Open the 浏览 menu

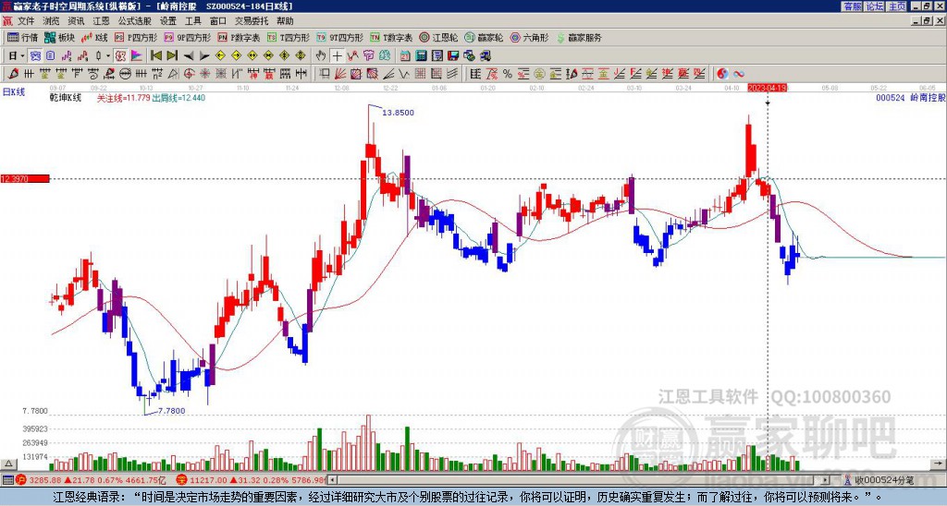pos(52,21)
